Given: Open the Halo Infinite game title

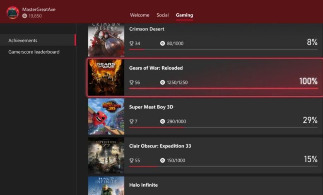Looking at the screenshot, I should 143,185.
